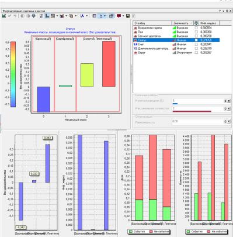This screenshot has width=233, height=237.
Task: Click the blue letter A toolbar icon
Action: tap(82, 16)
